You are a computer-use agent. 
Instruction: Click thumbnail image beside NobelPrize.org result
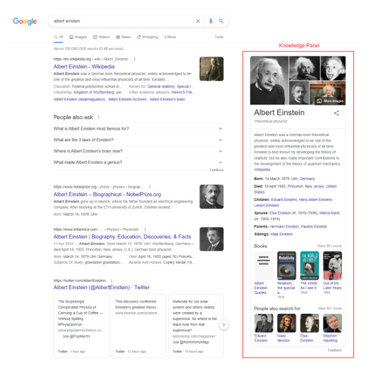(x=211, y=196)
